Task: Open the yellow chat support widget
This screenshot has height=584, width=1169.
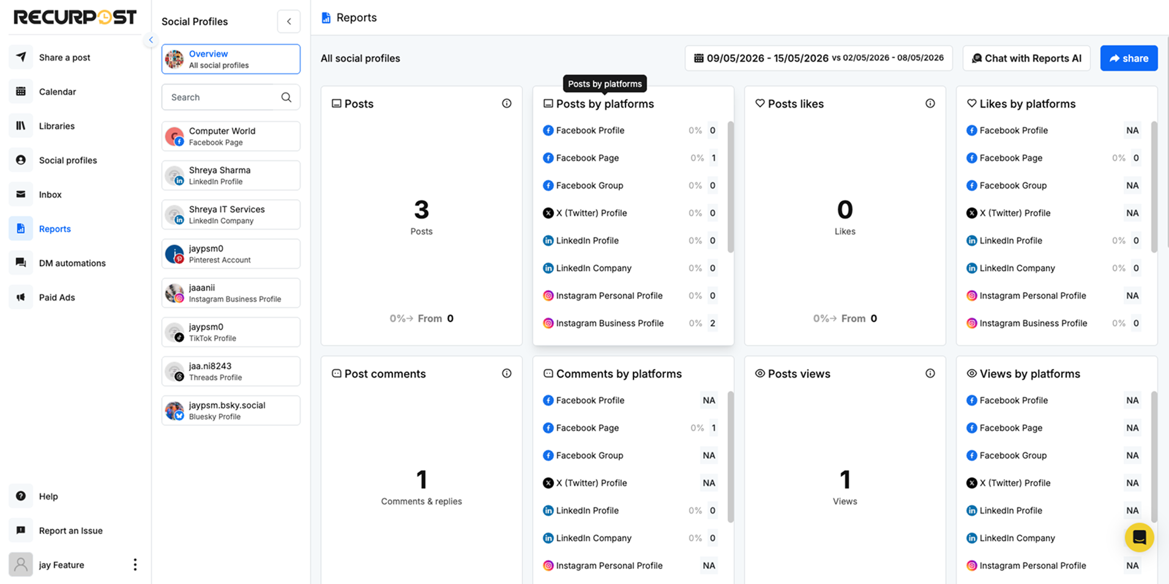Action: point(1139,537)
